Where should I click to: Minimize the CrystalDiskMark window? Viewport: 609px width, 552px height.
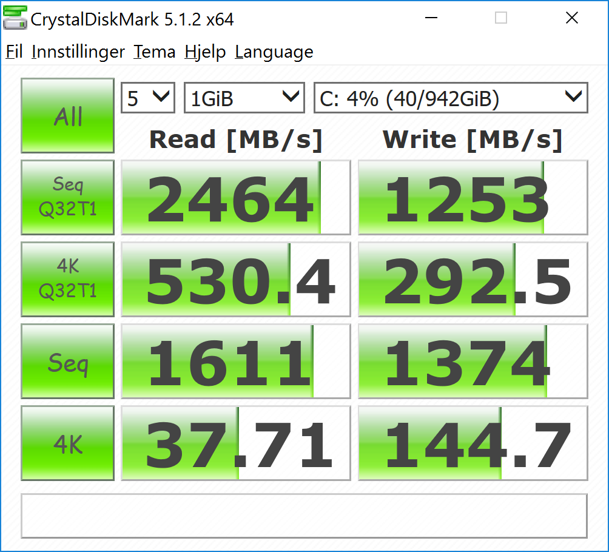431,18
